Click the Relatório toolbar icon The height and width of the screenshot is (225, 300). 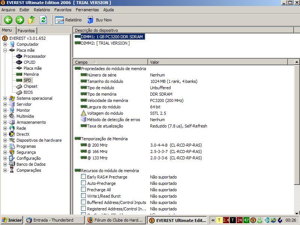pos(59,20)
